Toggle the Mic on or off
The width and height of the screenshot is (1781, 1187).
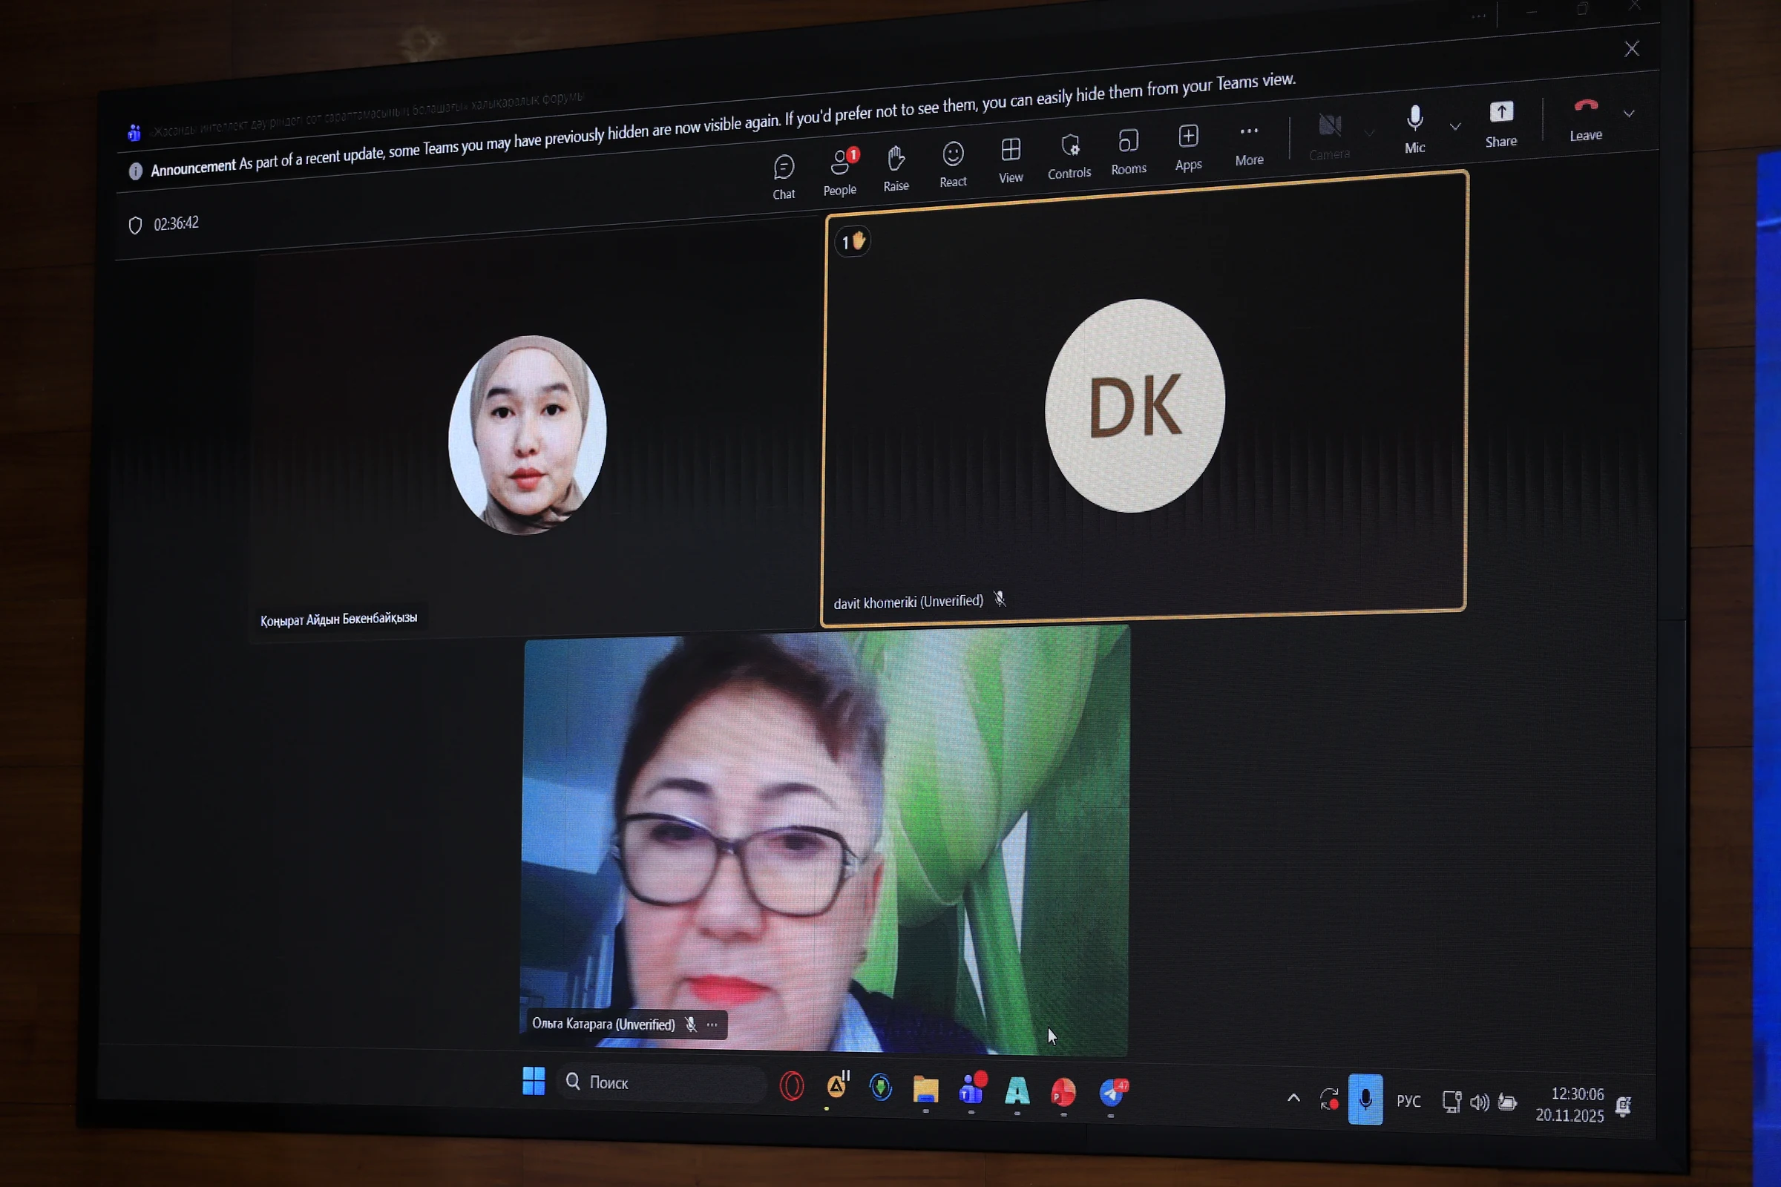(1414, 129)
